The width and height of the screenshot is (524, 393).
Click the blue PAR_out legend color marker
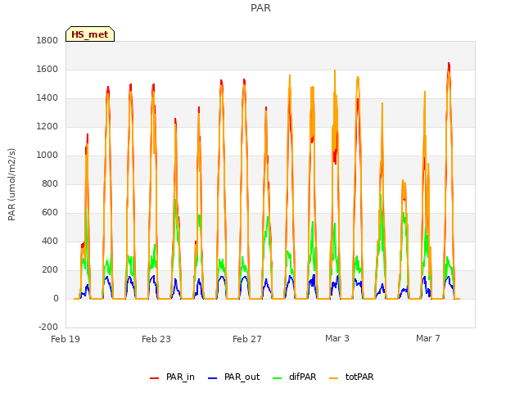213,378
